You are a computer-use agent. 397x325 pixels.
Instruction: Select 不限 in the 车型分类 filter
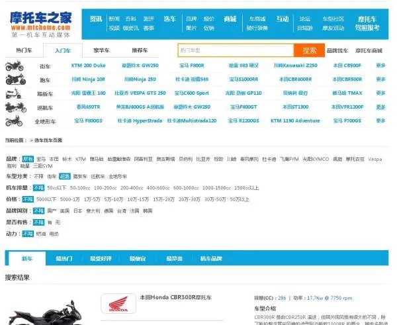39,176
